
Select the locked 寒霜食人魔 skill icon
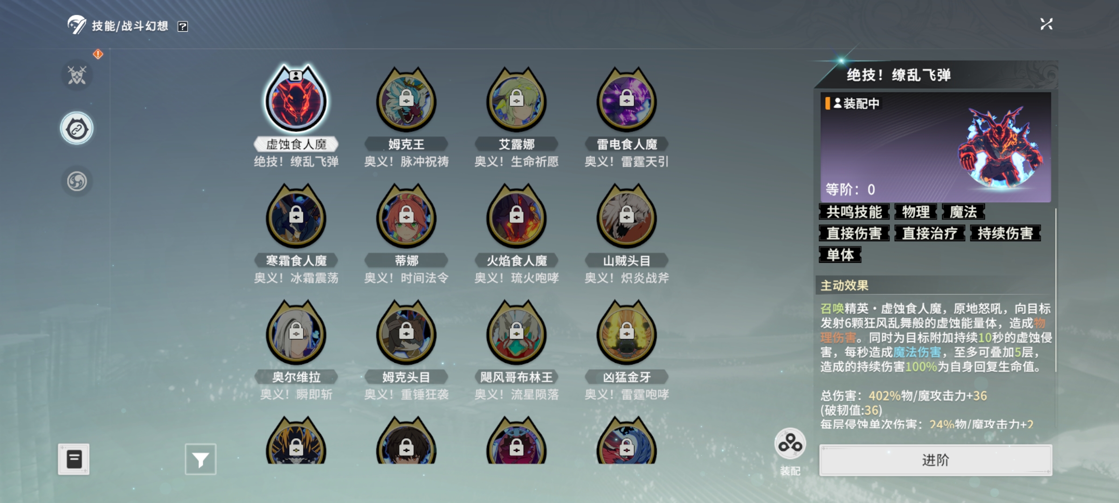click(x=296, y=216)
